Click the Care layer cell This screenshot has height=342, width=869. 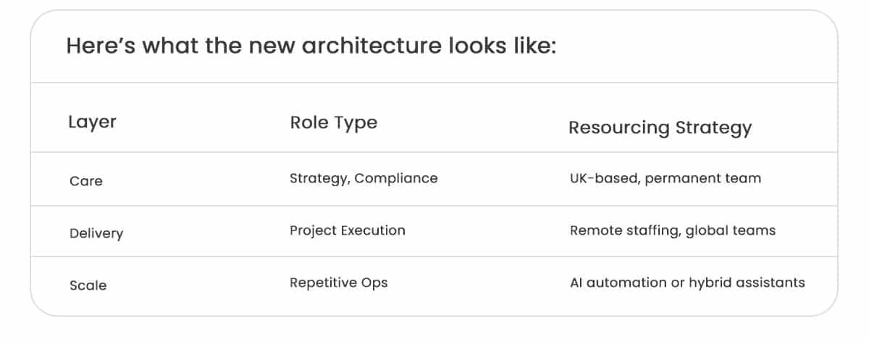(86, 180)
